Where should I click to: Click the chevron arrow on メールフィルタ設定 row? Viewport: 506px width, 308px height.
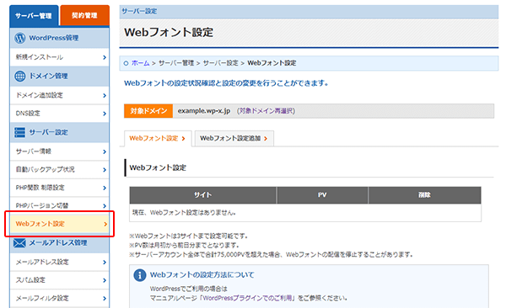(x=105, y=299)
